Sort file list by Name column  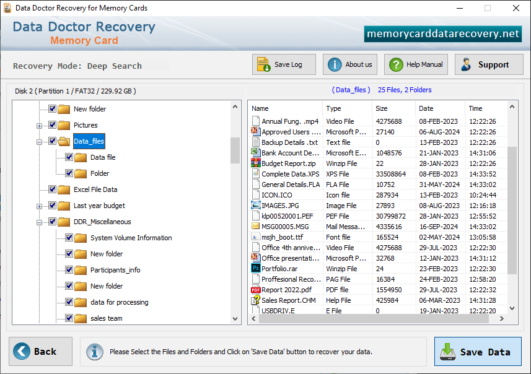coord(286,108)
